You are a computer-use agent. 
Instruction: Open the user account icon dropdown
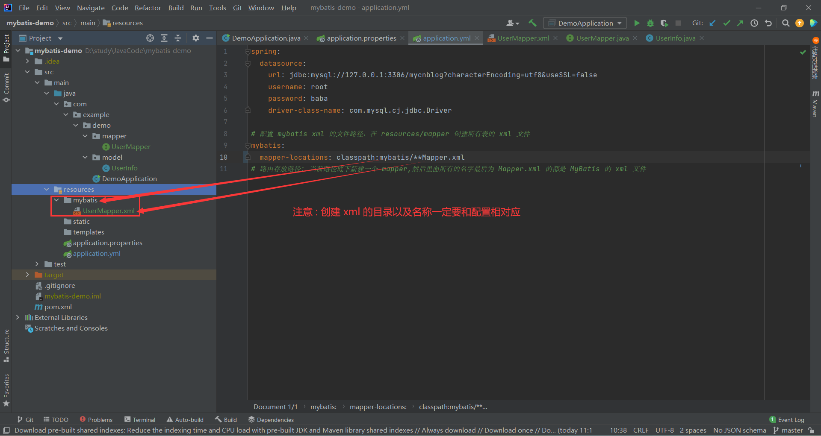coord(512,23)
